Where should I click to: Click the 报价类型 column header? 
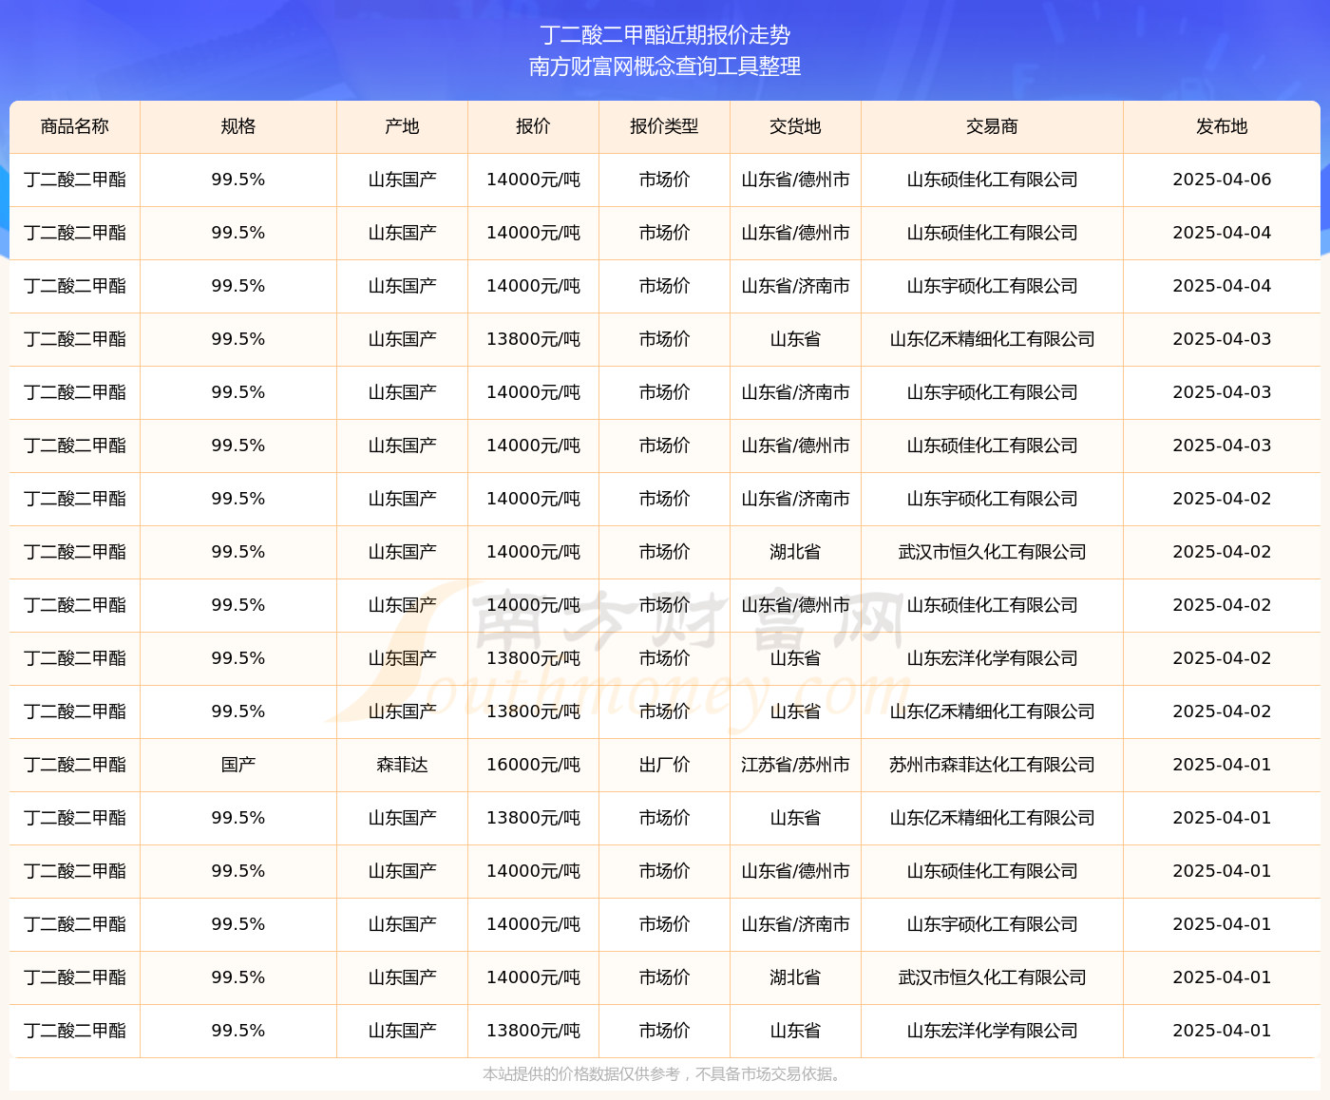coord(664,126)
